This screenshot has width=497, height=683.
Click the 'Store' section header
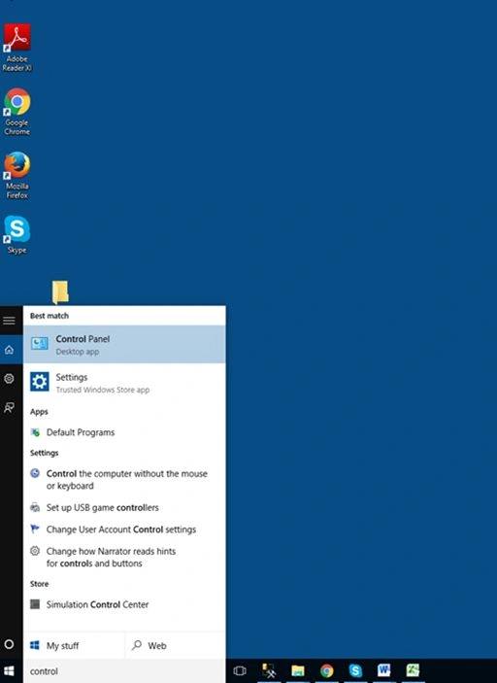(39, 584)
